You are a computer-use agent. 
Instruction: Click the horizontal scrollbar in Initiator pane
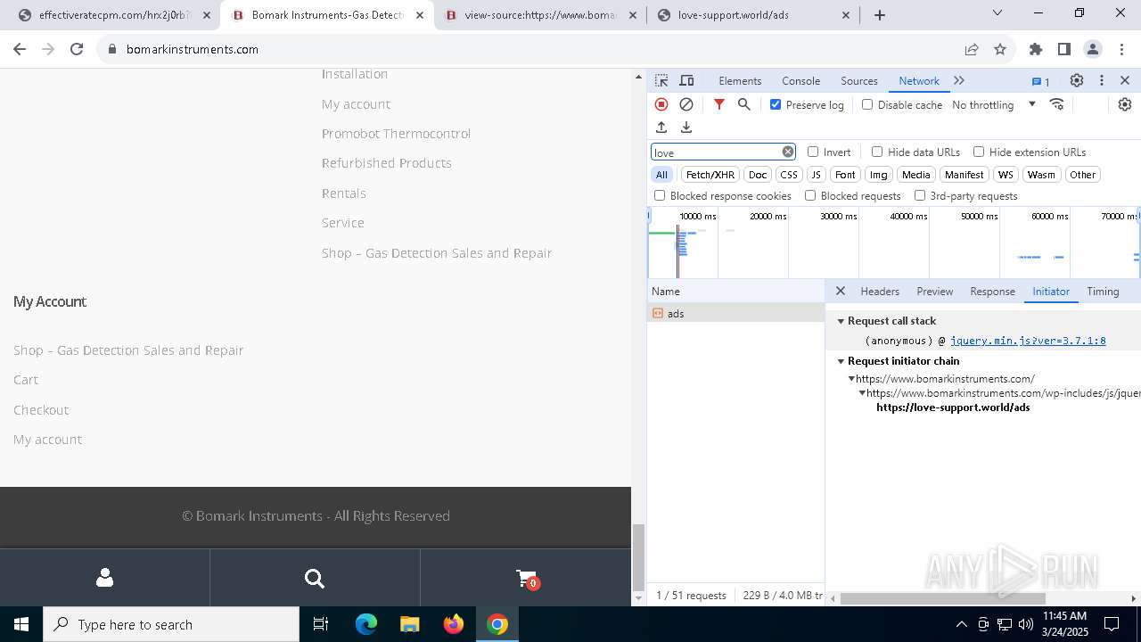(x=942, y=598)
